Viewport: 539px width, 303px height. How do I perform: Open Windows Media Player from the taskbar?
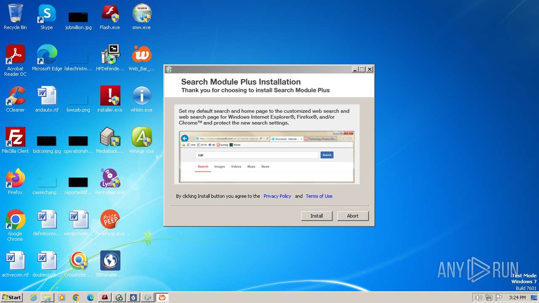62,298
